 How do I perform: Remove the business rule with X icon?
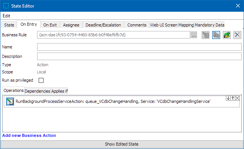237,35
